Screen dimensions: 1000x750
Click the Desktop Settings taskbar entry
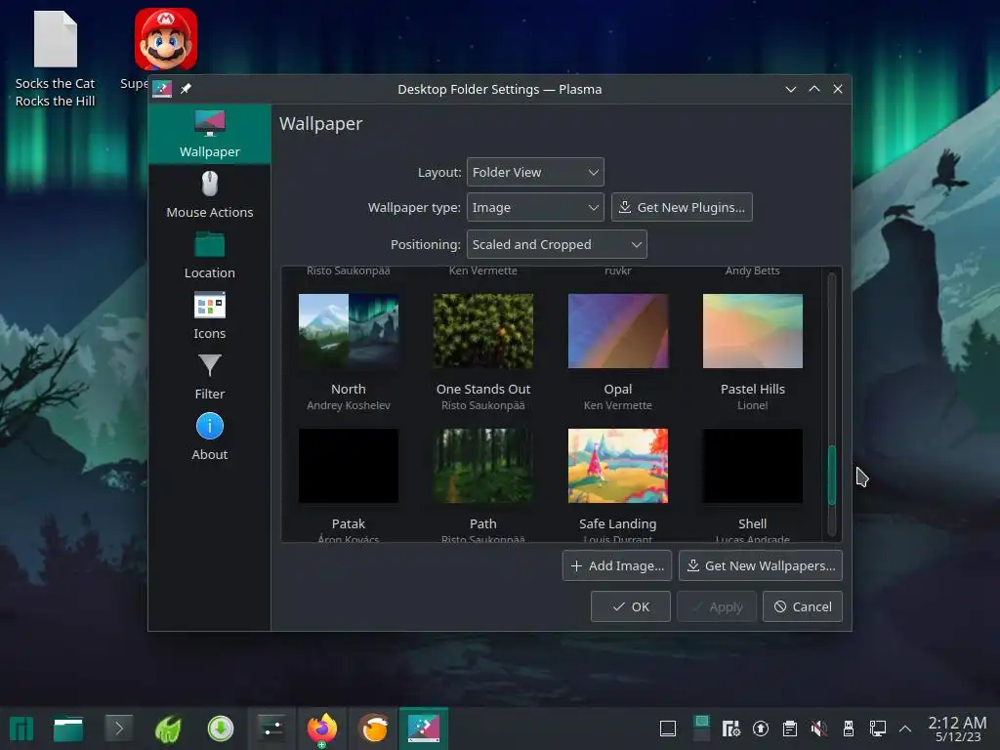(x=424, y=729)
